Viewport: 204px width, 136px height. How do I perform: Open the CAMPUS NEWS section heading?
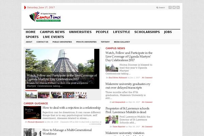pyautogui.click(x=115, y=48)
